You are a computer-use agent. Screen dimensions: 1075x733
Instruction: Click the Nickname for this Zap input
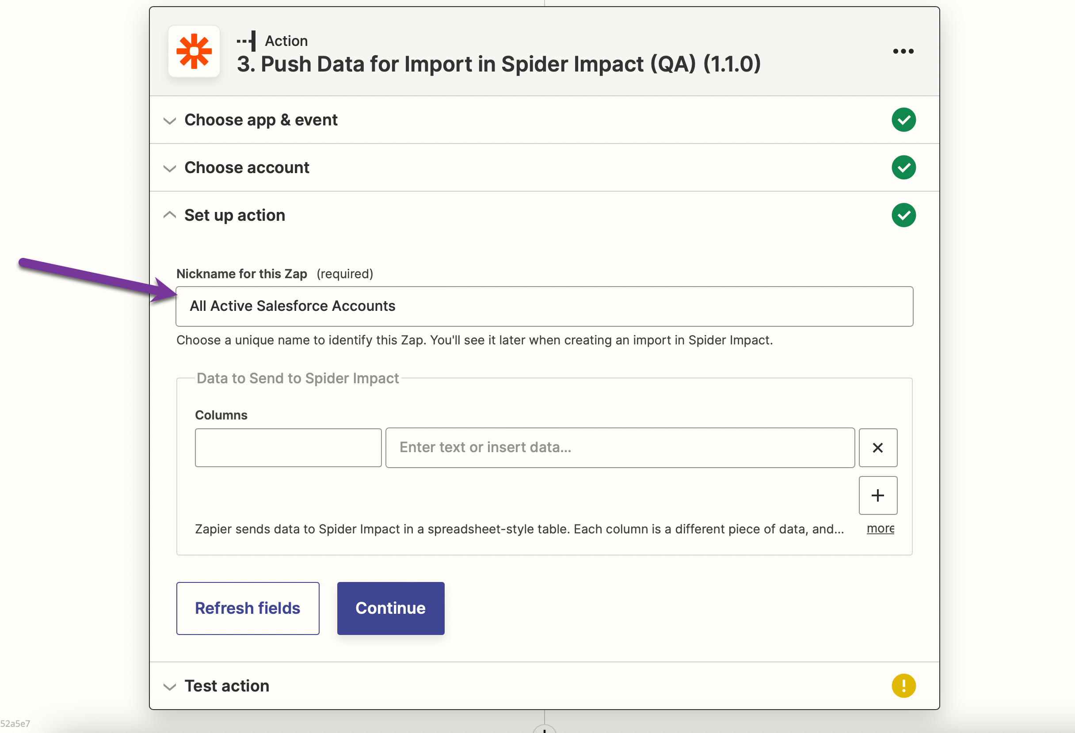pyautogui.click(x=544, y=306)
